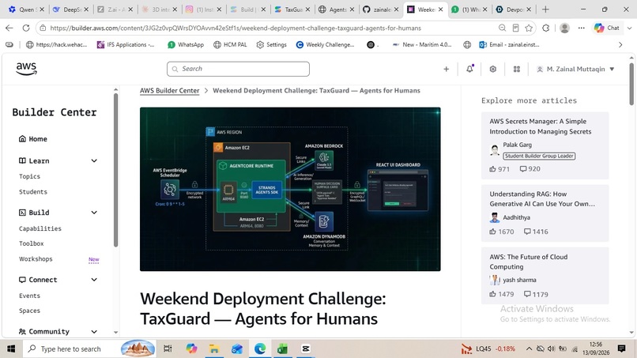637x358 pixels.
Task: Open Weekly Challenge bookmark
Action: (325, 45)
